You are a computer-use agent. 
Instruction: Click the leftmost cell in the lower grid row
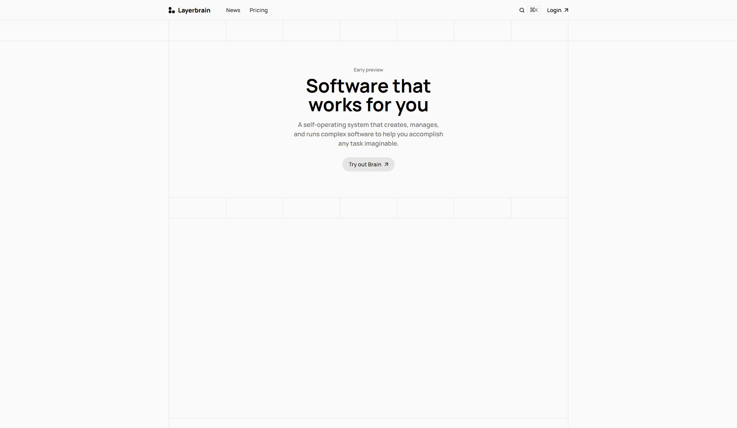[197, 208]
